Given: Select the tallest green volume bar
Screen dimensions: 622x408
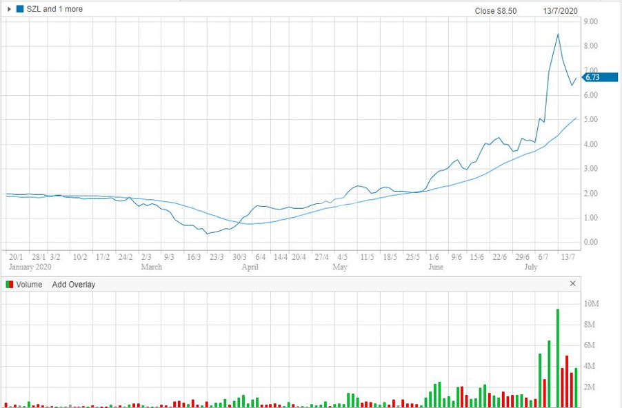Looking at the screenshot, I should coord(557,357).
